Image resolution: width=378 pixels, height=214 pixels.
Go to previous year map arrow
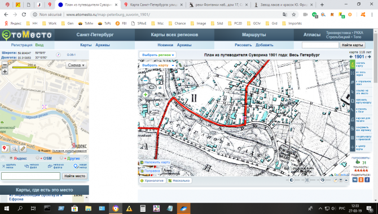point(351,56)
